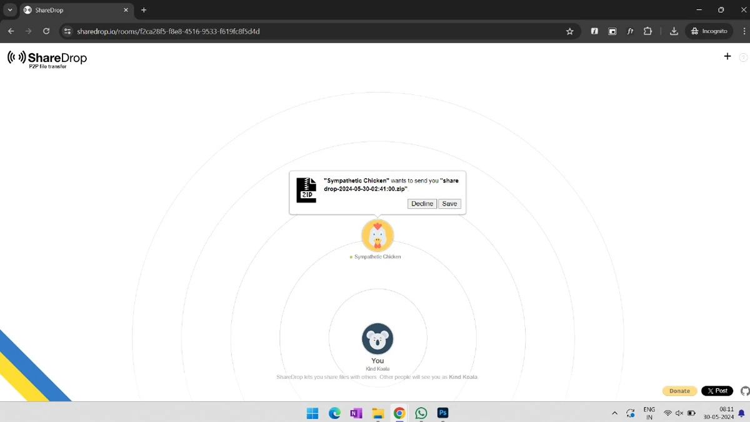Open the browser Downloads icon
Screen dimensions: 750x422
(674, 31)
